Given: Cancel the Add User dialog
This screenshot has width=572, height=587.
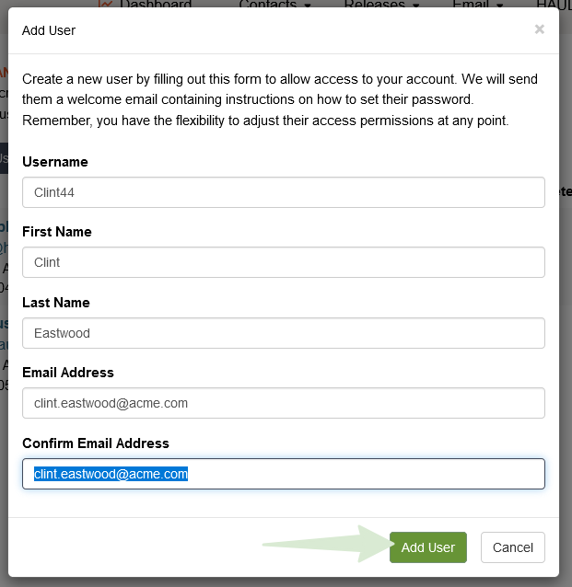Looking at the screenshot, I should pos(513,547).
